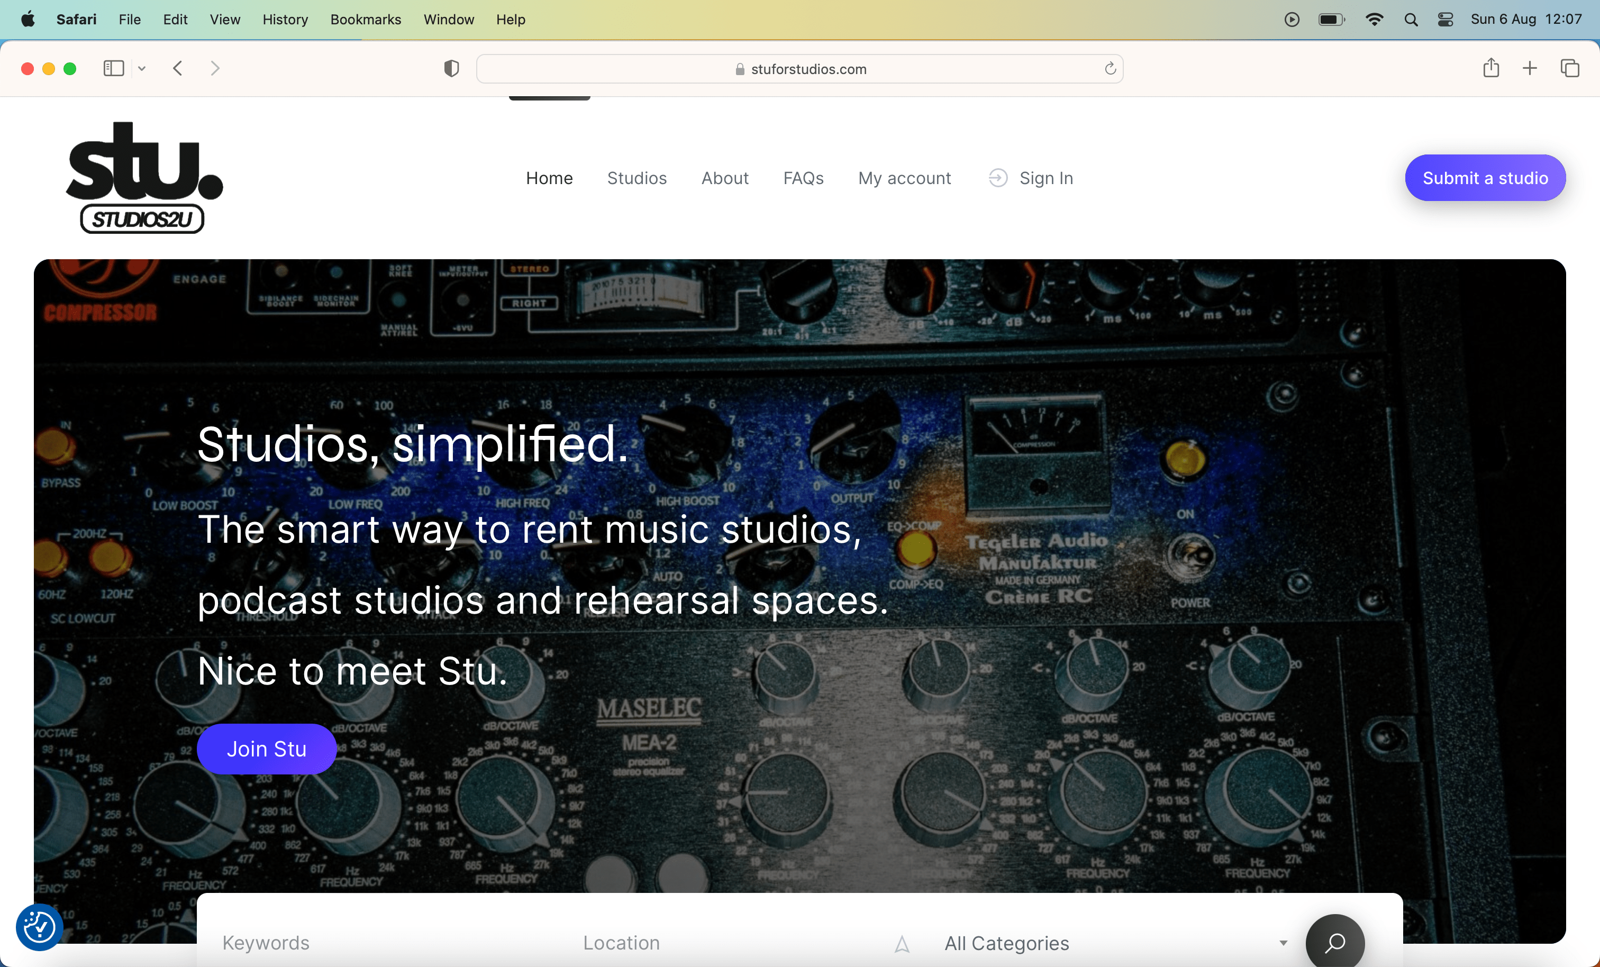Click the Sign In arrow icon
The width and height of the screenshot is (1600, 967).
pyautogui.click(x=998, y=178)
